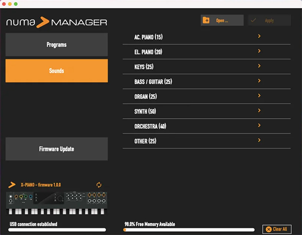Screen dimensions: 302x235
Task: Click the refresh icon next to X-PIANO firmware
Action: click(99, 185)
